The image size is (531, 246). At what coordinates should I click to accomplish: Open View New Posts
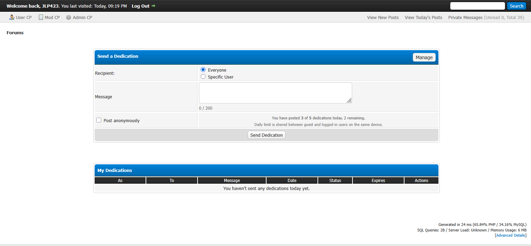click(383, 17)
